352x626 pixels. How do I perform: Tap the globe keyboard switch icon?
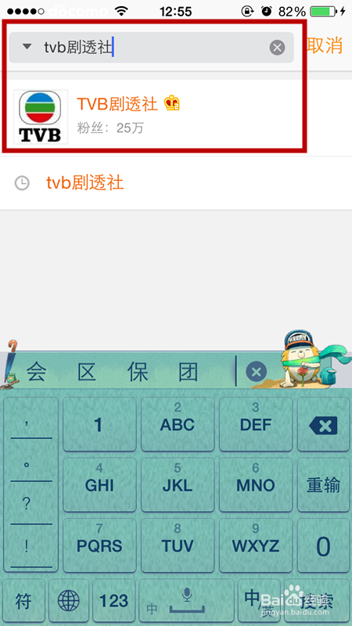click(x=69, y=600)
